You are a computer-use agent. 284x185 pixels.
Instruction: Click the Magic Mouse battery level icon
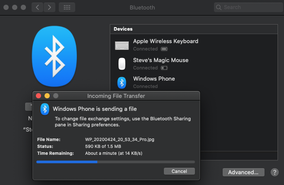164,68
